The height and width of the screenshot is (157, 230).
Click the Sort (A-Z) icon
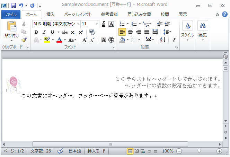click(163, 40)
